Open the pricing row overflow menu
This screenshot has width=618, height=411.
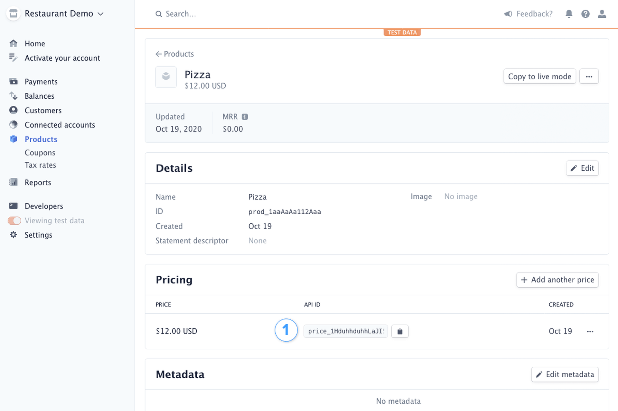[590, 331]
